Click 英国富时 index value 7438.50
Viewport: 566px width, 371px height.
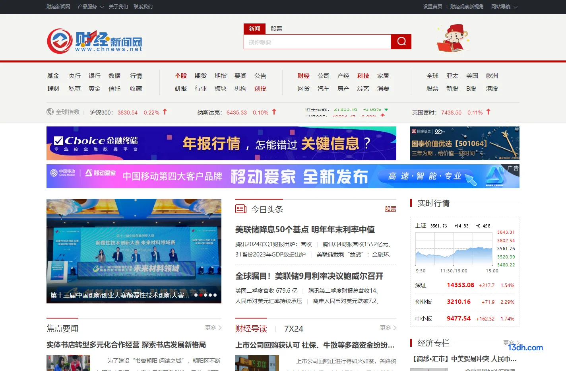[451, 113]
